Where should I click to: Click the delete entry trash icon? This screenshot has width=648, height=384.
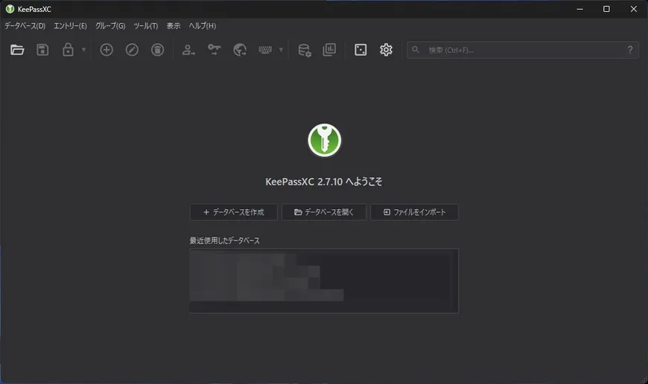[x=157, y=50]
